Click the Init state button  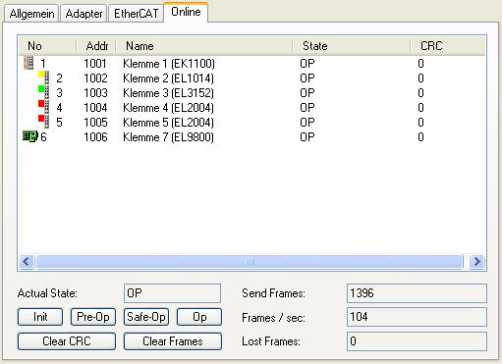point(40,317)
